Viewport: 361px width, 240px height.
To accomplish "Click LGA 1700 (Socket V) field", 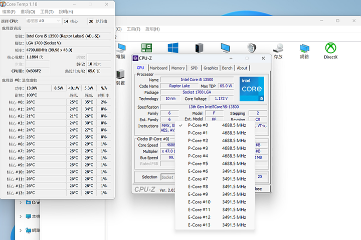I will [68, 43].
